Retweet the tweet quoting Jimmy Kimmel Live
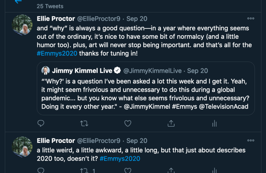Image resolution: width=266 pixels, height=173 pixels. click(84, 123)
